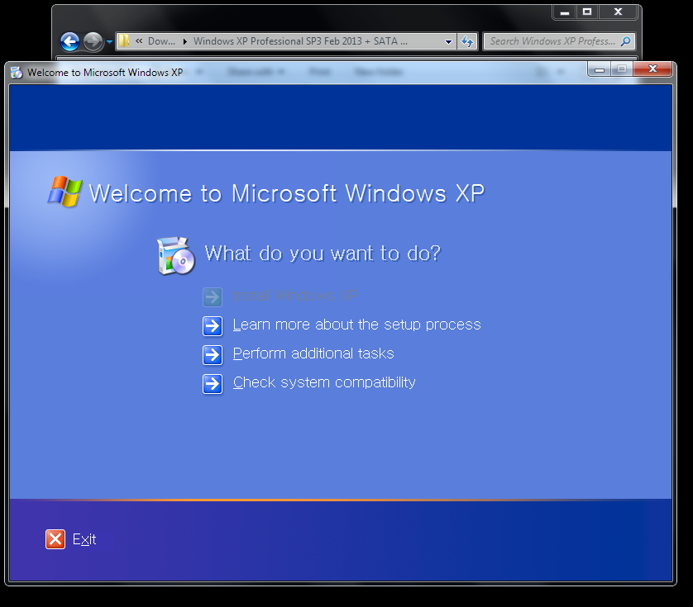Select 'Perform additional tasks' option

pos(313,353)
